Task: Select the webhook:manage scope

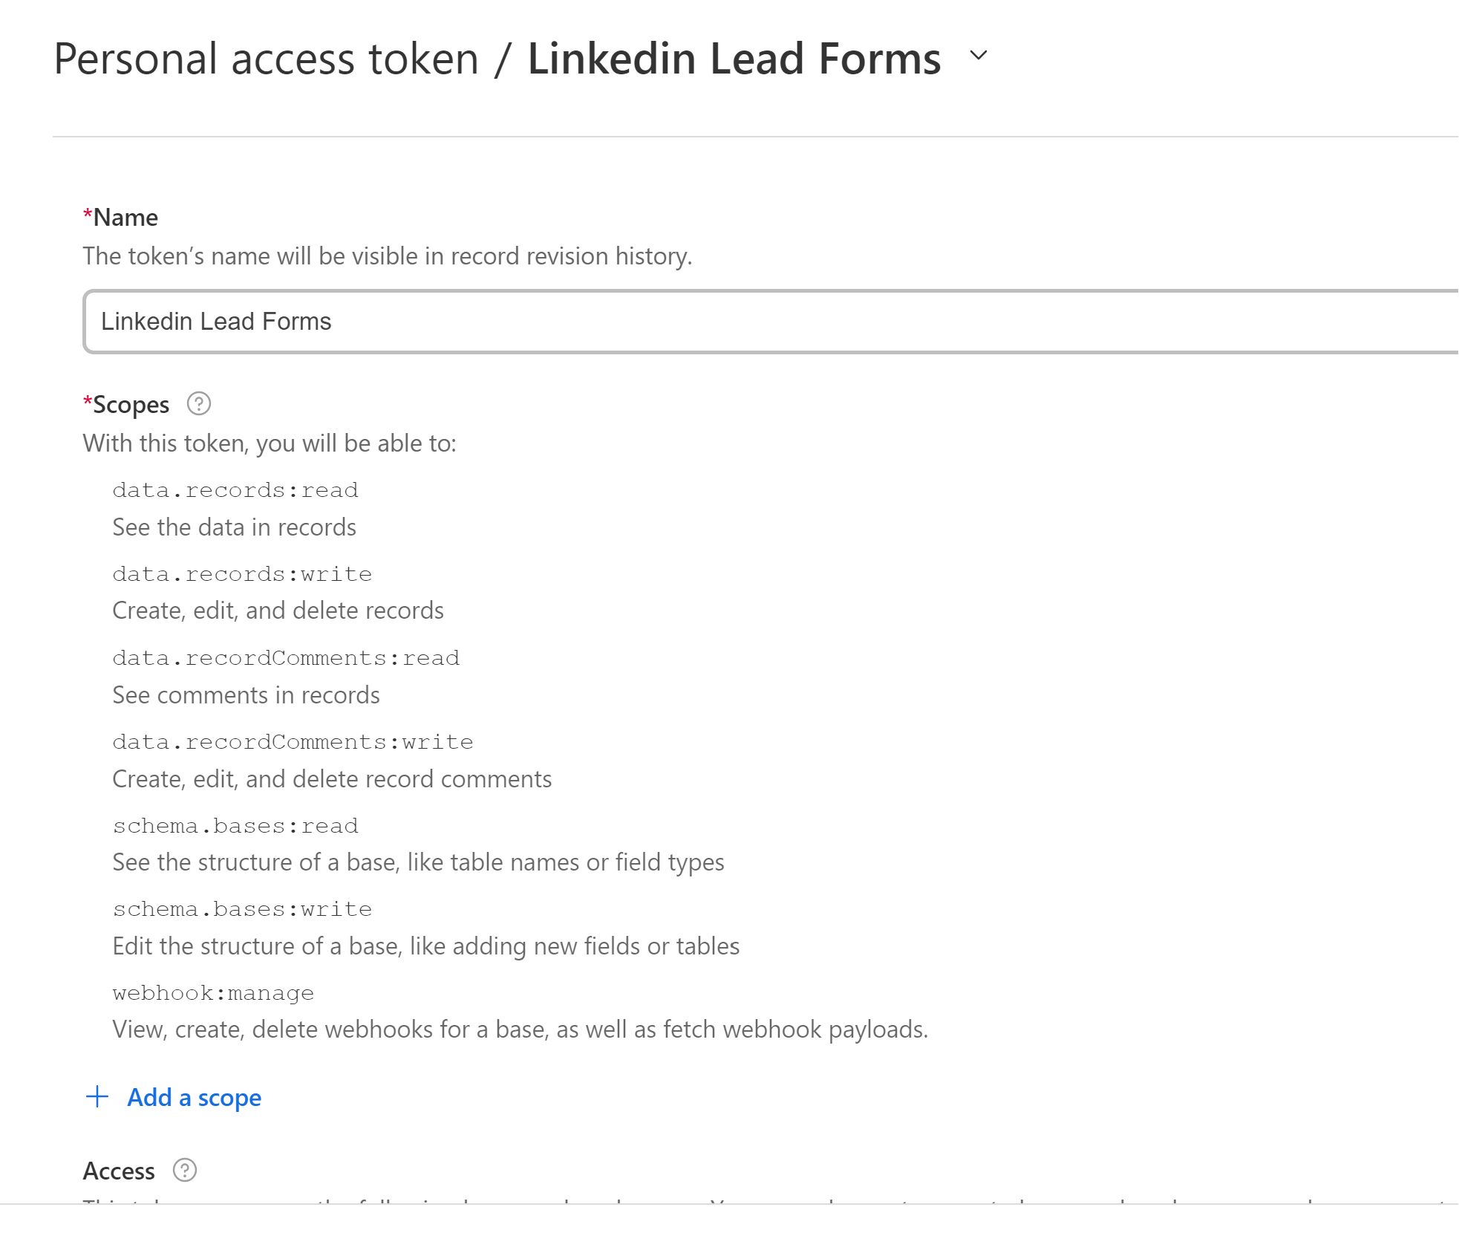Action: point(213,993)
